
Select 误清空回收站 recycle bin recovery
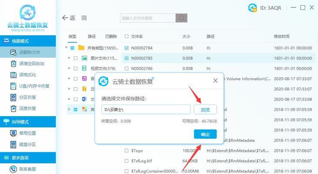click(28, 64)
